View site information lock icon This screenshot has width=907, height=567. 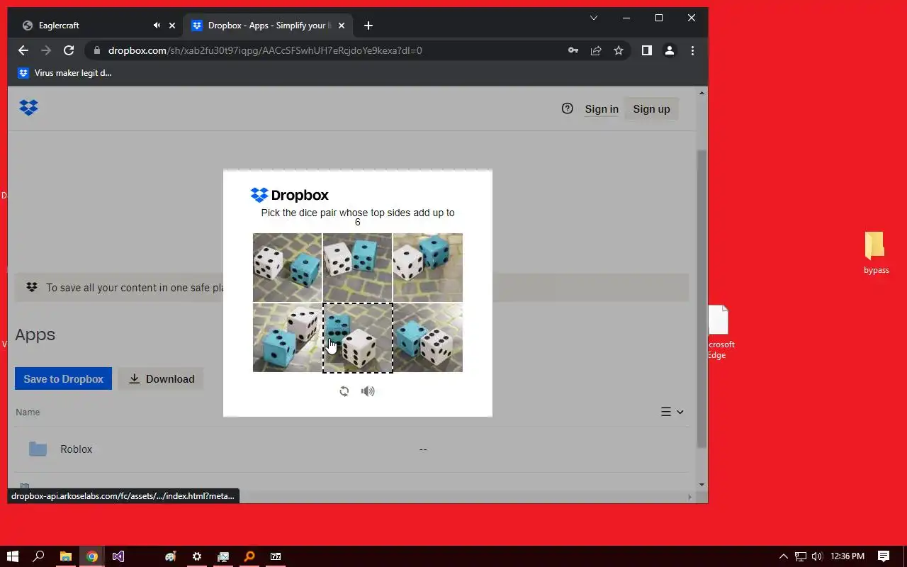tap(96, 50)
